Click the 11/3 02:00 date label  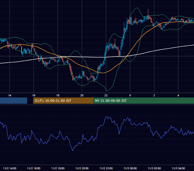154,168
